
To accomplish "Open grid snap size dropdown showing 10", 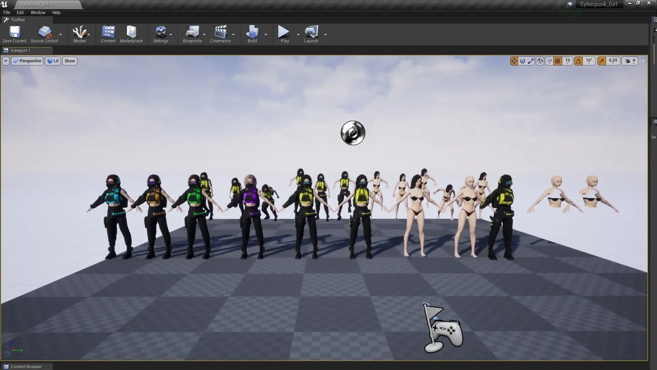I will click(x=568, y=61).
